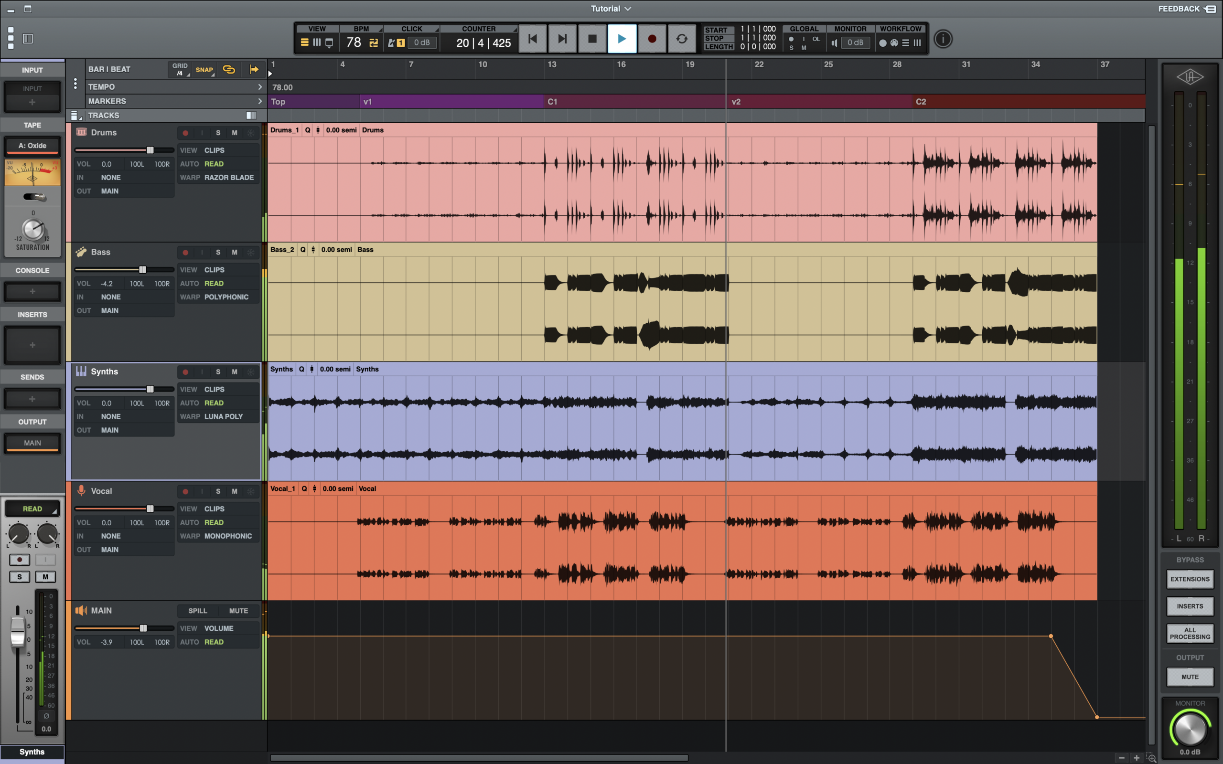Image resolution: width=1223 pixels, height=764 pixels.
Task: Click the return-to-start transport icon
Action: pyautogui.click(x=532, y=39)
